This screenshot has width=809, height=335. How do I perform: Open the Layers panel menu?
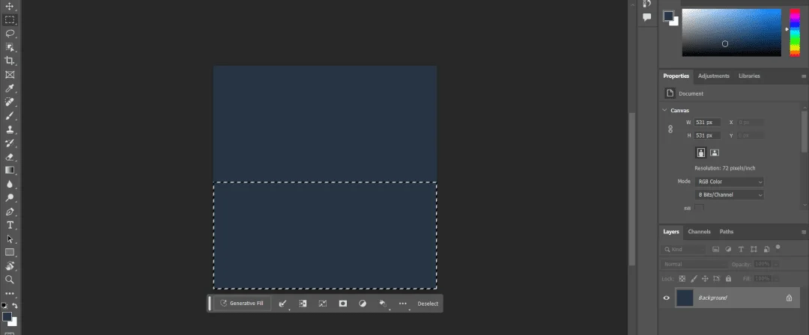click(803, 233)
